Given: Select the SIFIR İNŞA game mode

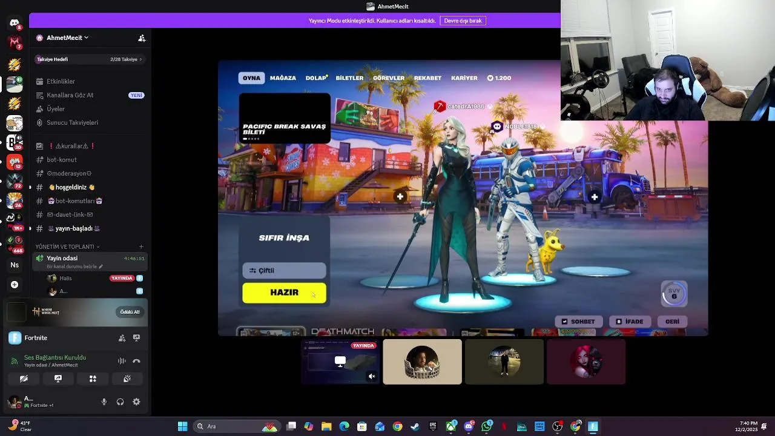Looking at the screenshot, I should coord(284,238).
